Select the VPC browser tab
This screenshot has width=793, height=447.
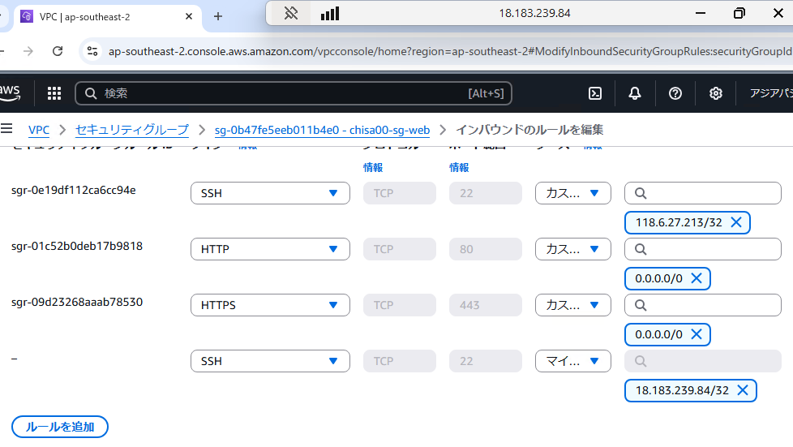click(x=105, y=16)
